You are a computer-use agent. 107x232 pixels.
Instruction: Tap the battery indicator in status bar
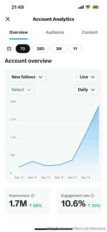click(x=96, y=7)
